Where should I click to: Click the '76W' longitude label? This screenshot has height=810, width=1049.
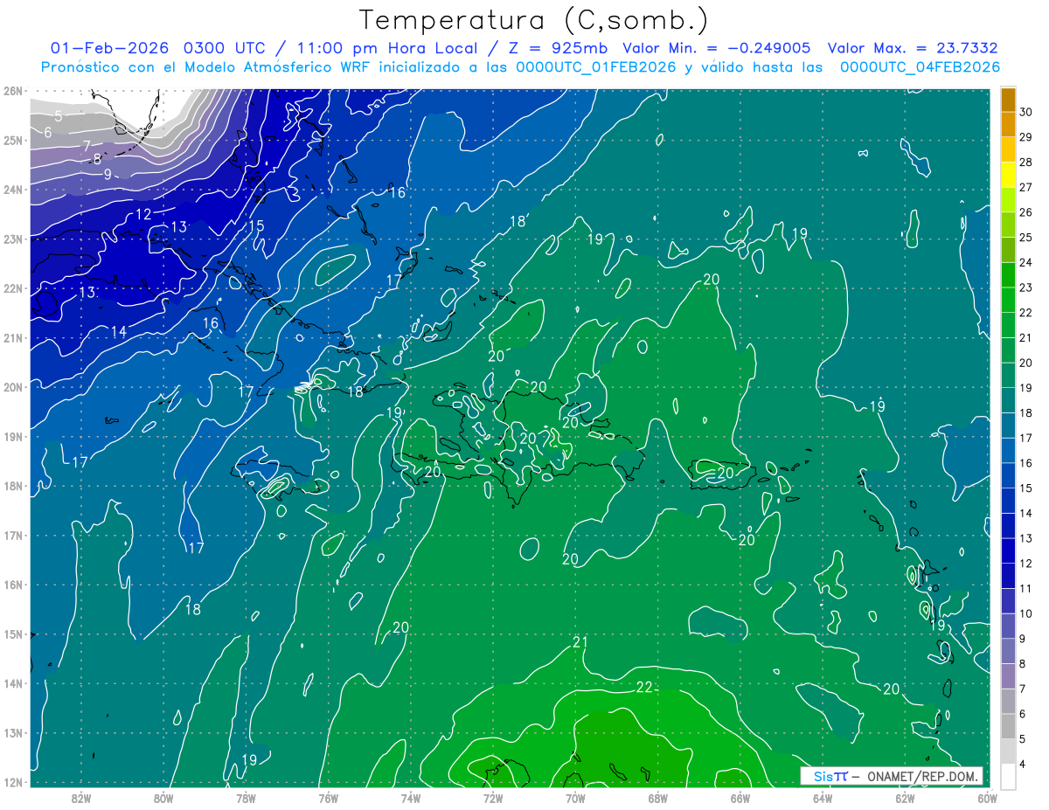coord(328,798)
